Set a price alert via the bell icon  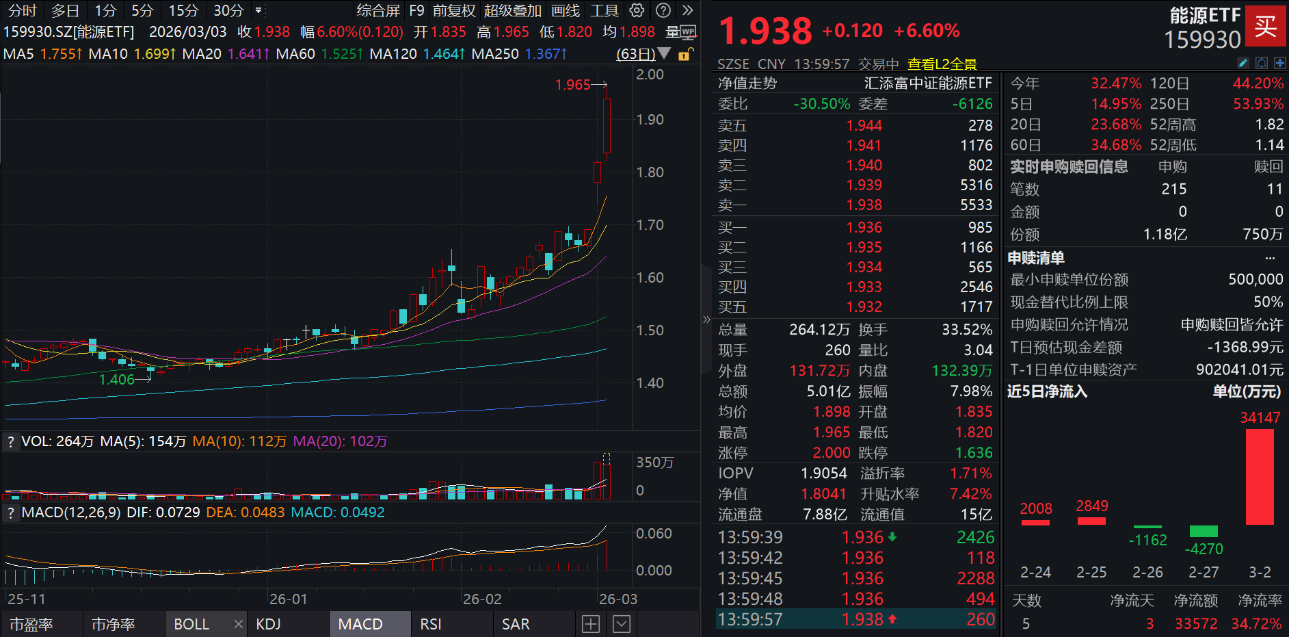tap(1262, 63)
